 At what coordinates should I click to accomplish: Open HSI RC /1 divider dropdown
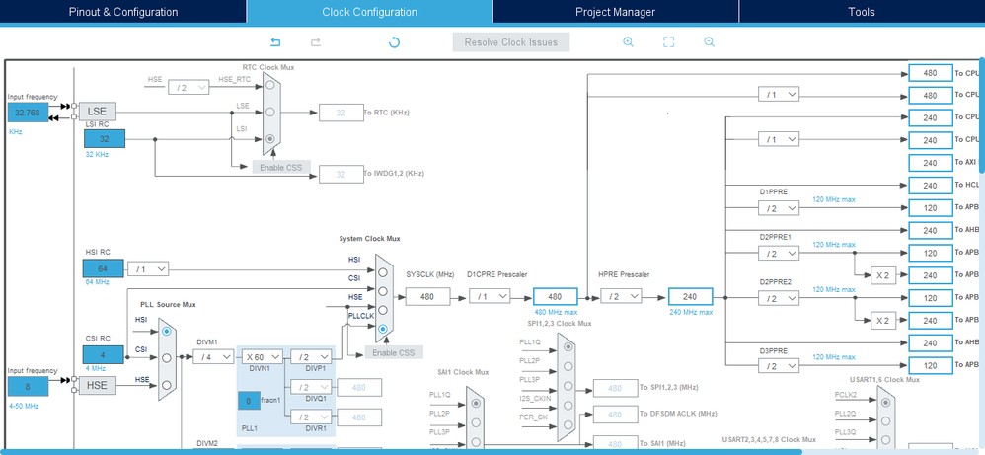coord(148,269)
